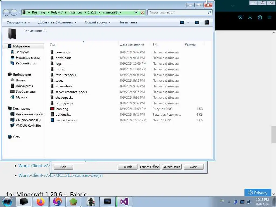Click Новая папка toolbar item
This screenshot has width=276, height=207.
(128, 22)
